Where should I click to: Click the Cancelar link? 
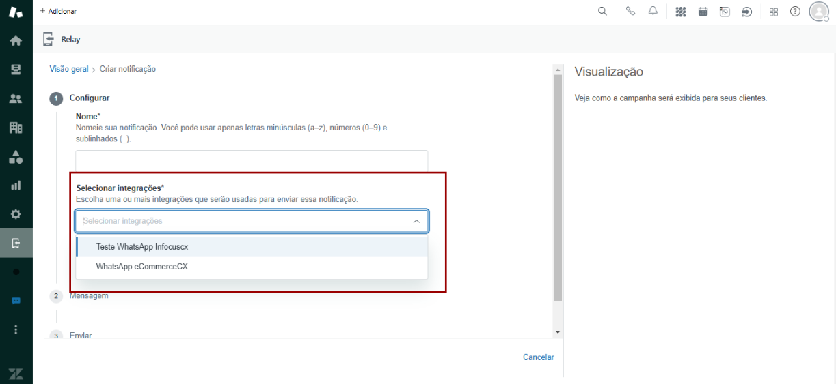(538, 357)
